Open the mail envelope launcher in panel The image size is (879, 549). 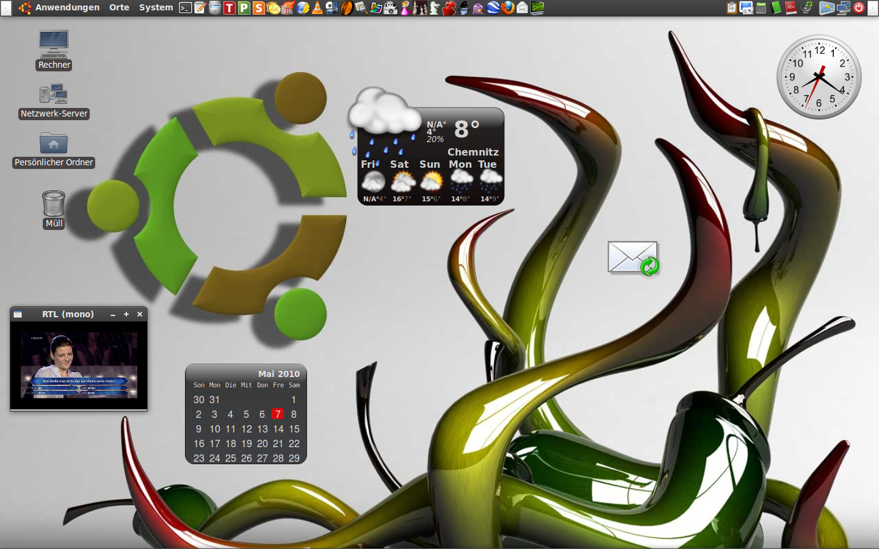point(522,8)
